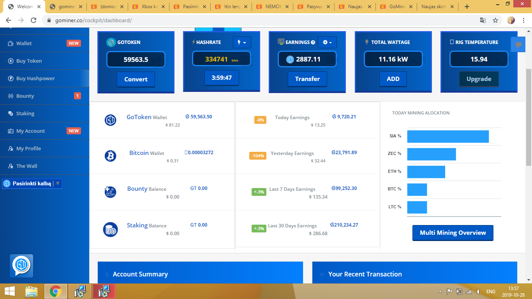Click the NEW badge beside Wallet
Image resolution: width=532 pixels, height=299 pixels.
(74, 43)
